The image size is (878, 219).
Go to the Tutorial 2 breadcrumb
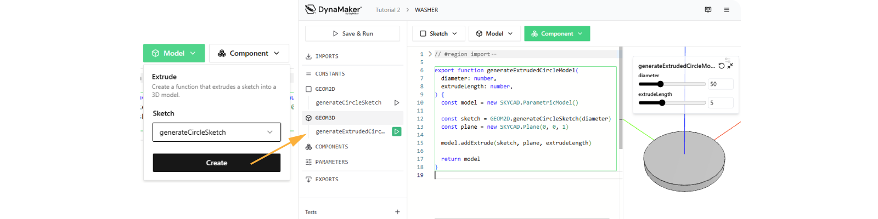[387, 10]
